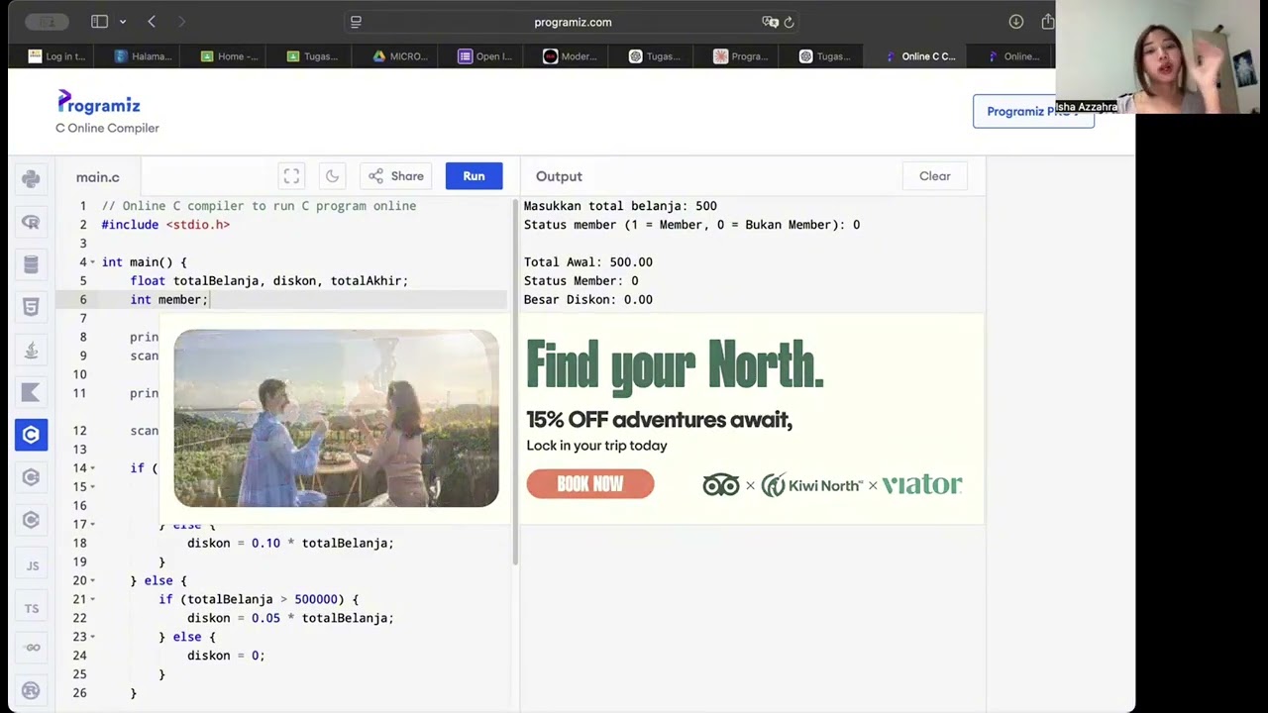This screenshot has height=713, width=1268.
Task: Switch to the 'Progra...' browser tab
Action: pos(742,56)
